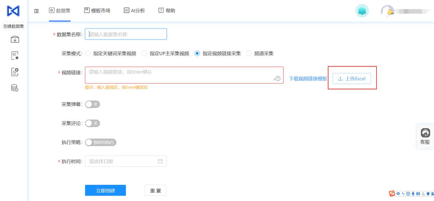Open the 帮助 tab
This screenshot has height=201, width=434.
167,10
